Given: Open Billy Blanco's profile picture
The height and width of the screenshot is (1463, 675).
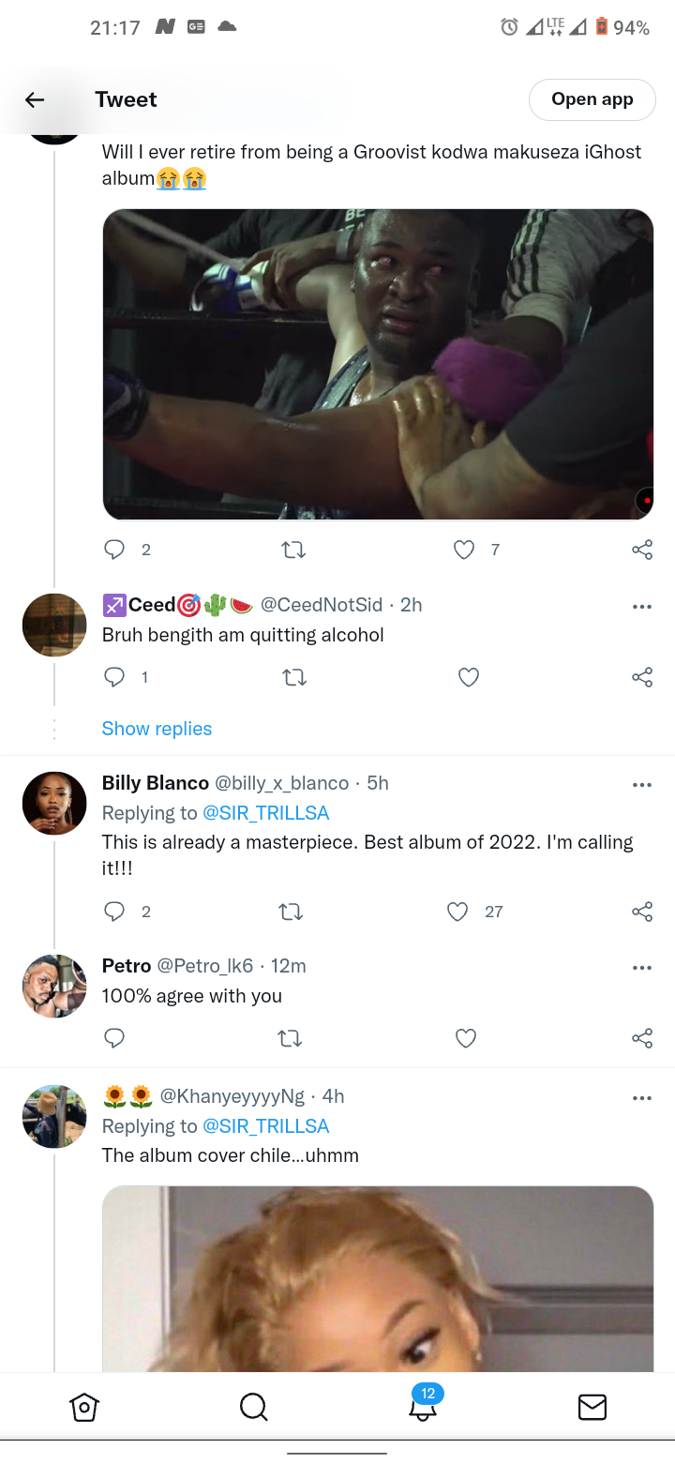Looking at the screenshot, I should pos(54,803).
